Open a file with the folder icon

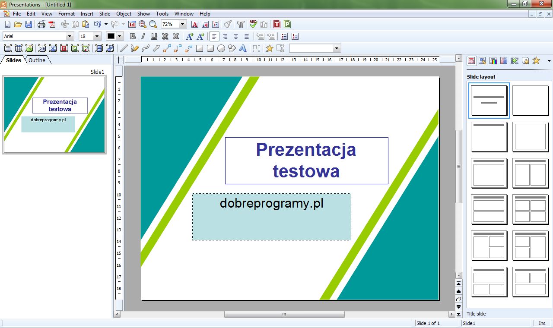(x=18, y=24)
